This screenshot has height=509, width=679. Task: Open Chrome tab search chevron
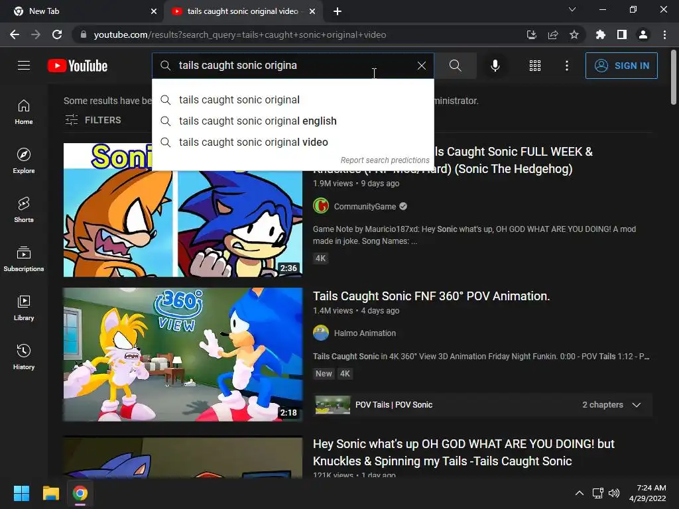tap(572, 9)
